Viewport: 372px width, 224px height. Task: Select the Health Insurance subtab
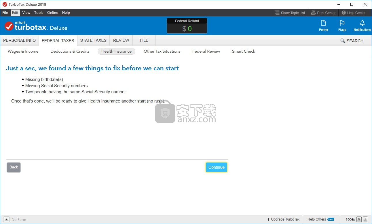116,51
